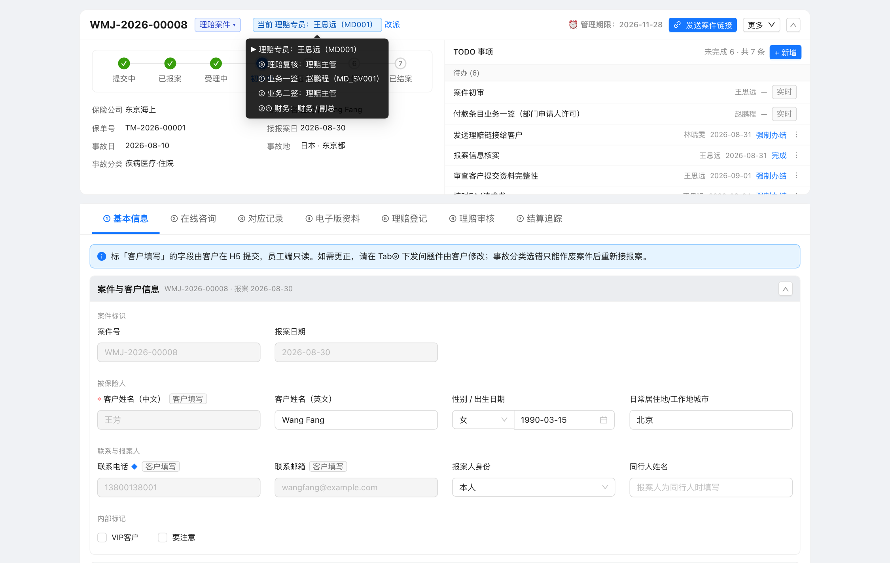
Task: Collapse the case header panel chevron
Action: 793,25
